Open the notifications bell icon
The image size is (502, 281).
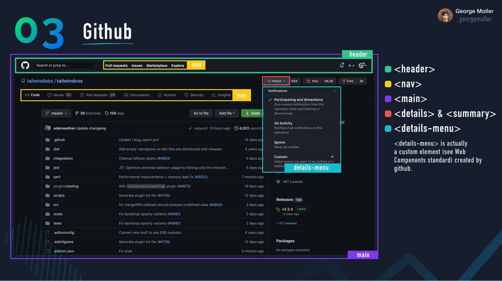pyautogui.click(x=342, y=65)
